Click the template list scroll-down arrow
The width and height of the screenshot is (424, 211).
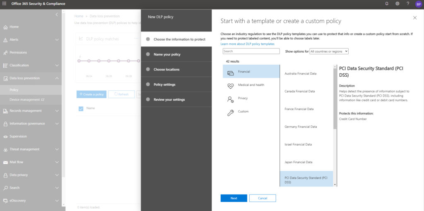(335, 185)
